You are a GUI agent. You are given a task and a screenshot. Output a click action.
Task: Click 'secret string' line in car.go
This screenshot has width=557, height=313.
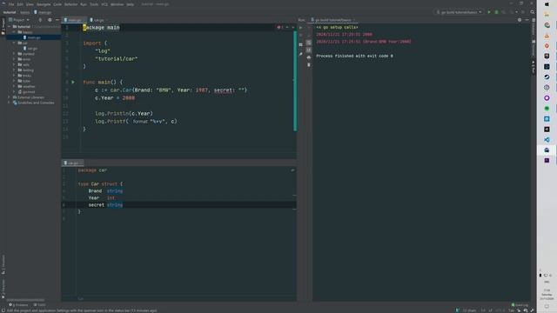[105, 205]
